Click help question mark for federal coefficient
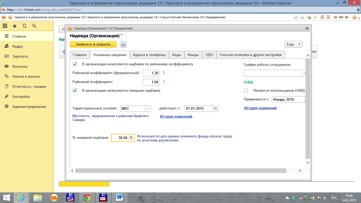Image resolution: width=361 pixels, height=203 pixels. pyautogui.click(x=164, y=73)
